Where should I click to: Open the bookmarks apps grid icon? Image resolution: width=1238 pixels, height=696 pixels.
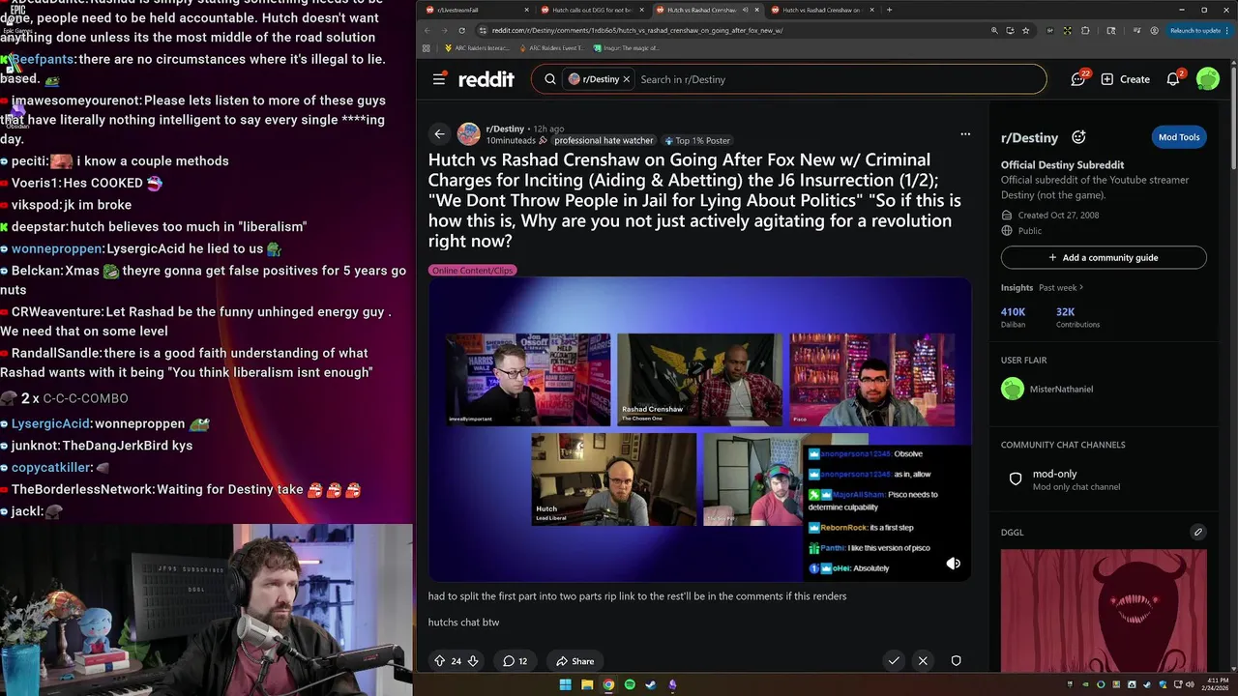coord(427,47)
